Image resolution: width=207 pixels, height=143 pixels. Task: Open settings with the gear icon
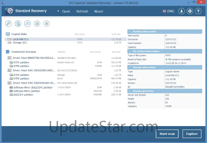click(x=190, y=11)
